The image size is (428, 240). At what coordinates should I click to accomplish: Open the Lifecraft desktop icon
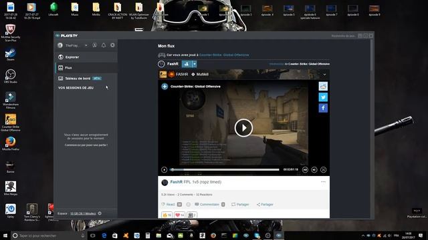(x=53, y=9)
